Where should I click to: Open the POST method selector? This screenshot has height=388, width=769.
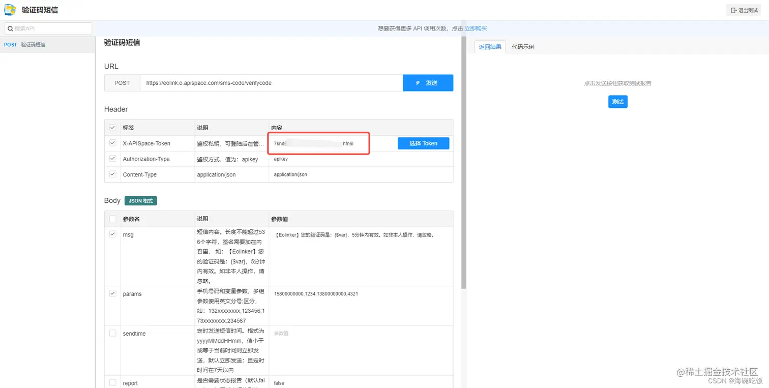pos(122,82)
